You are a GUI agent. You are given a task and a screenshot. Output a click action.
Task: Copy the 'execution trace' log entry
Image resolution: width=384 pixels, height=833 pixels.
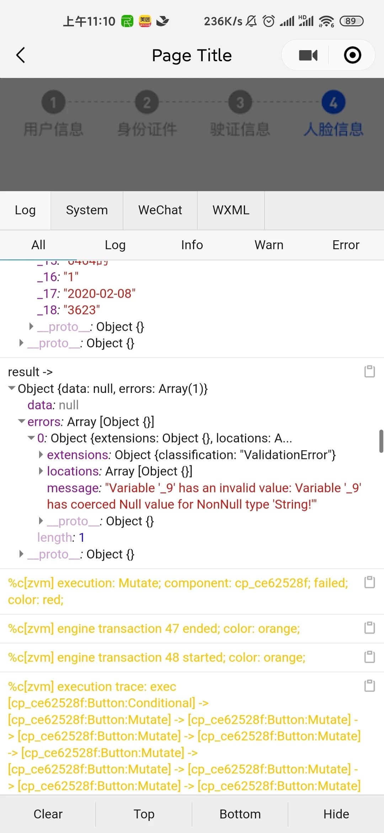[x=369, y=686]
